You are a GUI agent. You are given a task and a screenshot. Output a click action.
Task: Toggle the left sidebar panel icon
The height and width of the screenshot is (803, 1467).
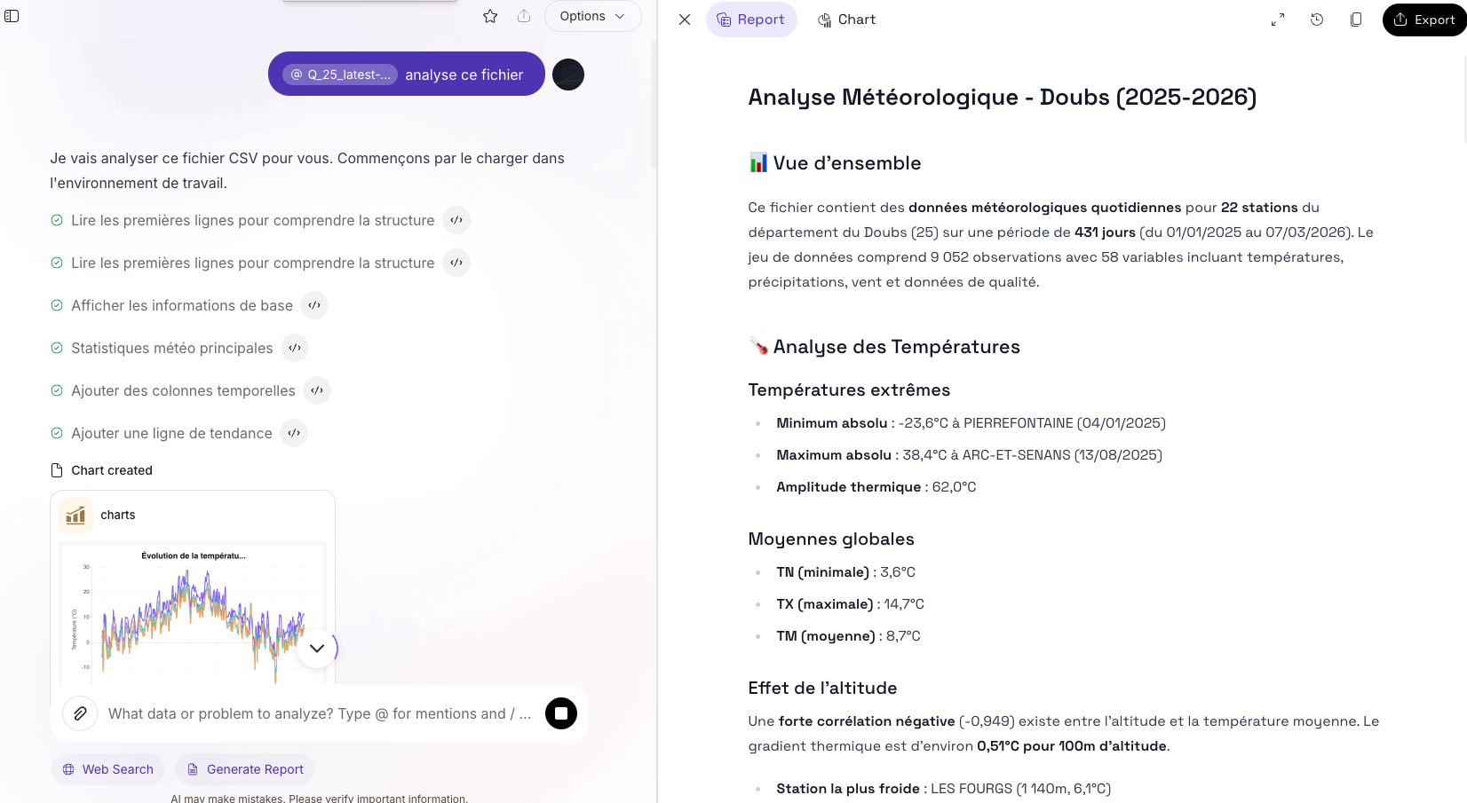(x=12, y=16)
